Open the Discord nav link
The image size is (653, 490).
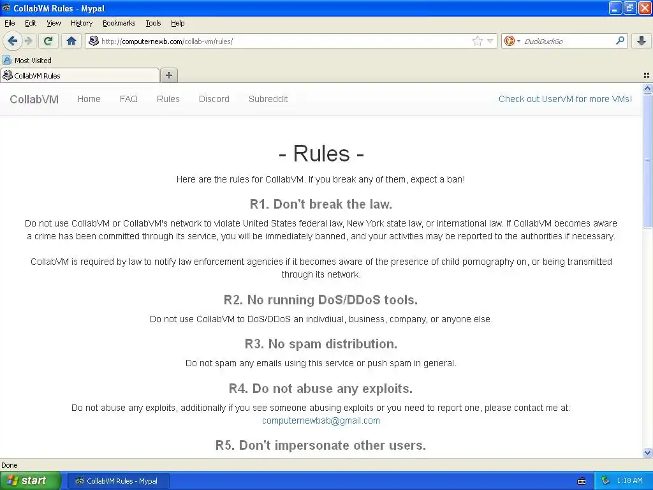coord(214,99)
